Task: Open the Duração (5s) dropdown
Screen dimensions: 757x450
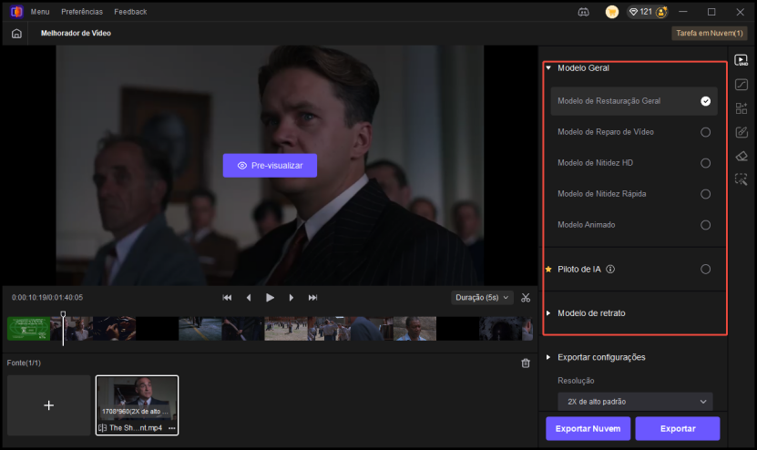Action: tap(481, 298)
